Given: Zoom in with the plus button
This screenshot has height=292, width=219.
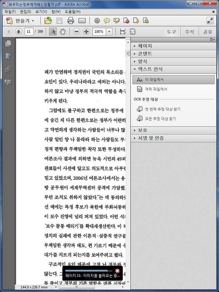Looking at the screenshot, I should coord(86,32).
